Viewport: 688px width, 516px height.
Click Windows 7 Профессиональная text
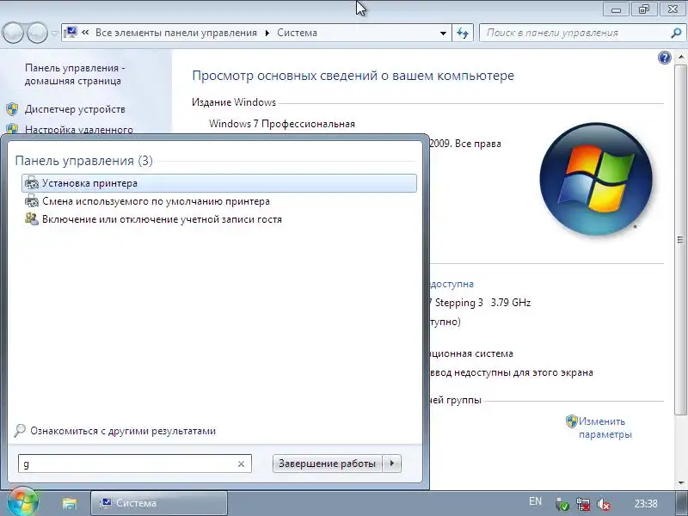click(282, 124)
